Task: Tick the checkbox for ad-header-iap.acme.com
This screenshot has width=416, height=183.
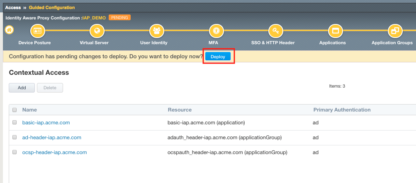Action: [15, 137]
